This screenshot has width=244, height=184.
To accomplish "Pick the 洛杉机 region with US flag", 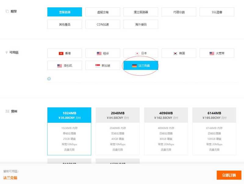I will [x=65, y=65].
